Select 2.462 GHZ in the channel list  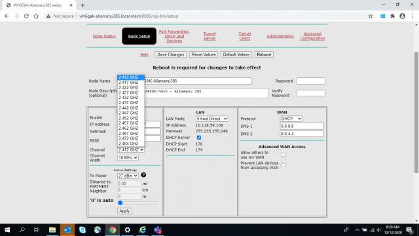(131, 128)
